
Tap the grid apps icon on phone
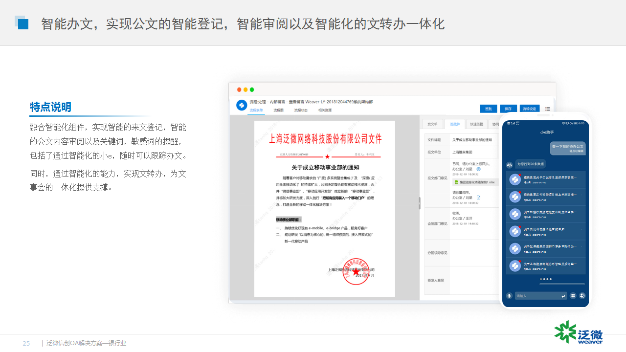(573, 296)
